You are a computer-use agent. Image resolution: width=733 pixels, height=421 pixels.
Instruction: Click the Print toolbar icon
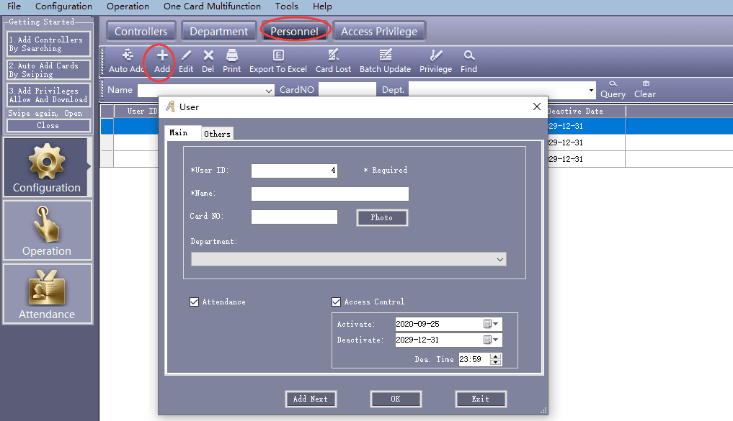point(232,55)
